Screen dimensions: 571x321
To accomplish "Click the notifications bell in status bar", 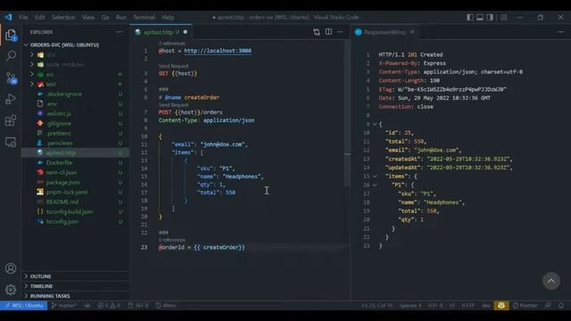I will 561,305.
